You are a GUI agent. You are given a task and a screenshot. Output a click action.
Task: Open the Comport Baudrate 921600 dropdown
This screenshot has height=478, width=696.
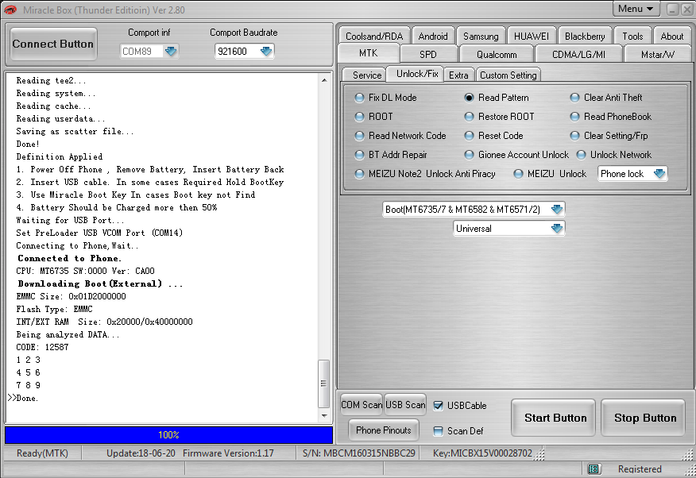pos(266,52)
